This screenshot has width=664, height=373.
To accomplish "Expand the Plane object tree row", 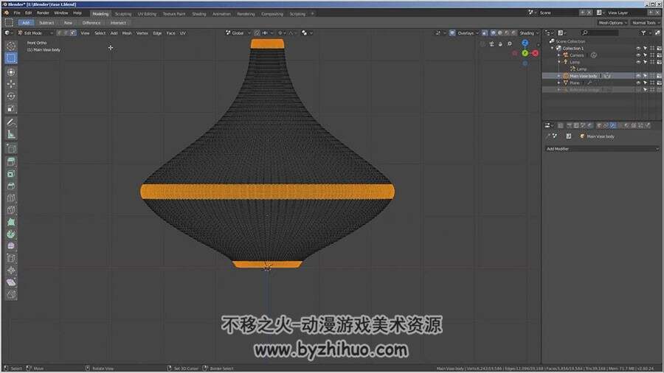I will point(559,83).
